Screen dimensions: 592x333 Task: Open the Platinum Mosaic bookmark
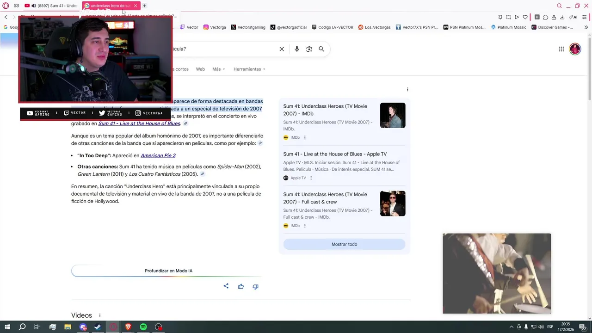click(509, 27)
